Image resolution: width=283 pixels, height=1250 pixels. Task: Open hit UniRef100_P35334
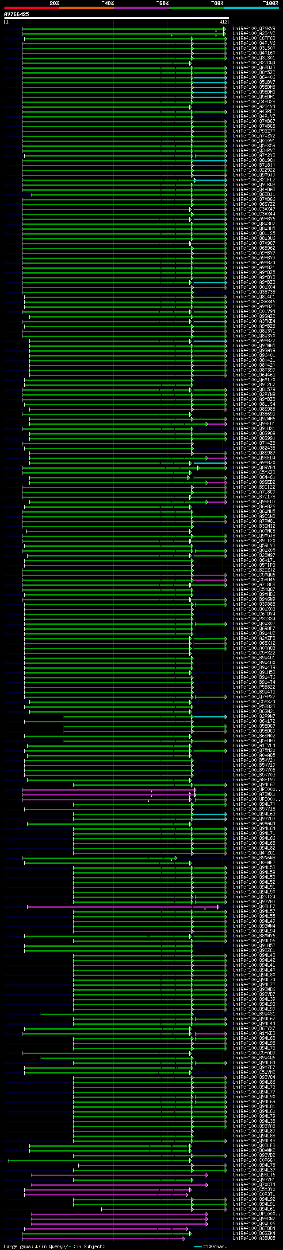coord(253,619)
